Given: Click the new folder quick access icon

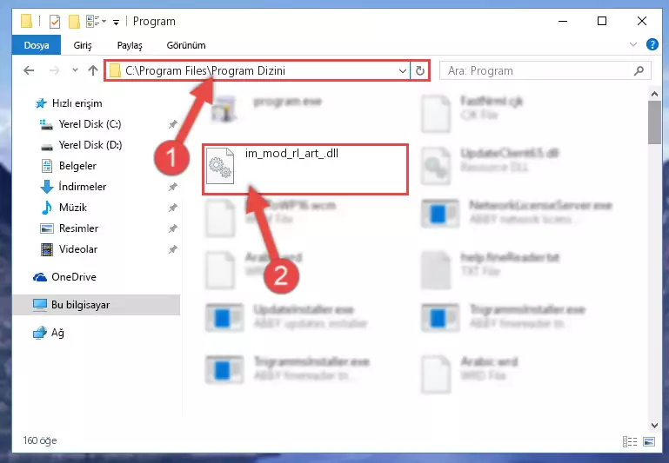Looking at the screenshot, I should coord(74,22).
